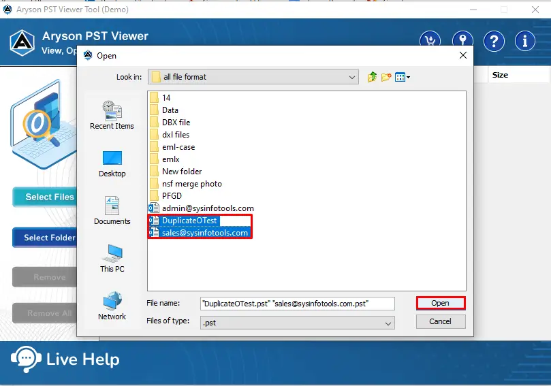The height and width of the screenshot is (386, 551).
Task: Open the activation key icon
Action: coord(462,39)
